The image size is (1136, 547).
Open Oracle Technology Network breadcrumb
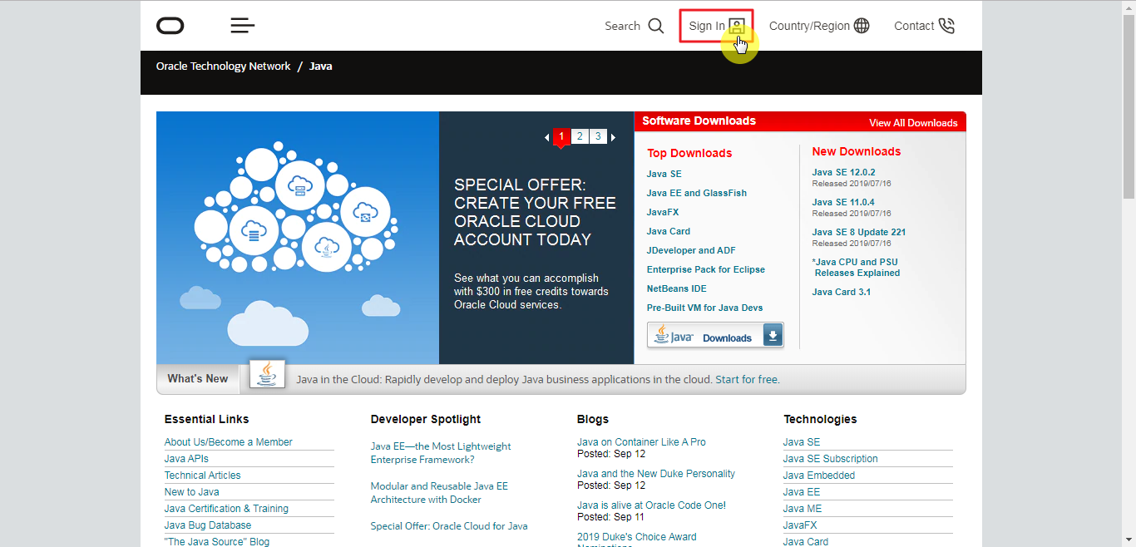(224, 66)
